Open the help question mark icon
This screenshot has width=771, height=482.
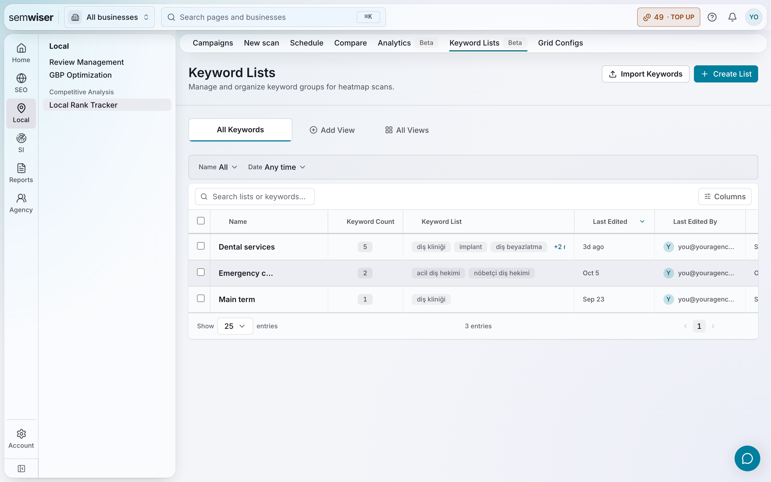(x=712, y=17)
